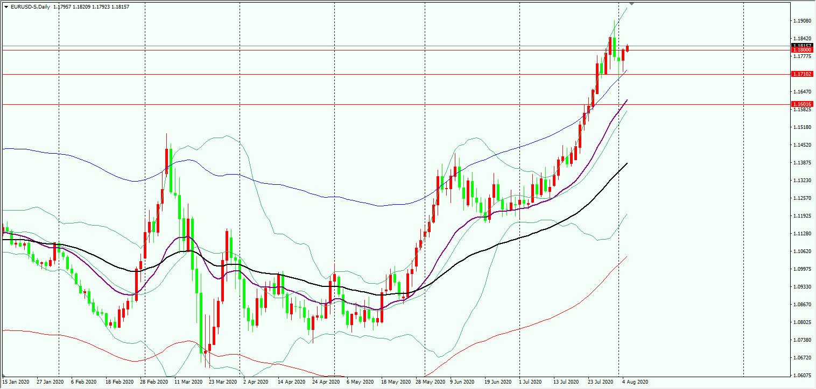Click the 1.16470 price scale value
The image size is (816, 389).
(802, 92)
